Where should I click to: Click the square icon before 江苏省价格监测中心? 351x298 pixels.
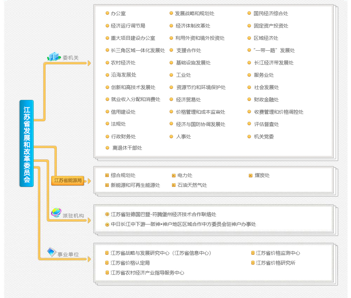[x=253, y=253]
